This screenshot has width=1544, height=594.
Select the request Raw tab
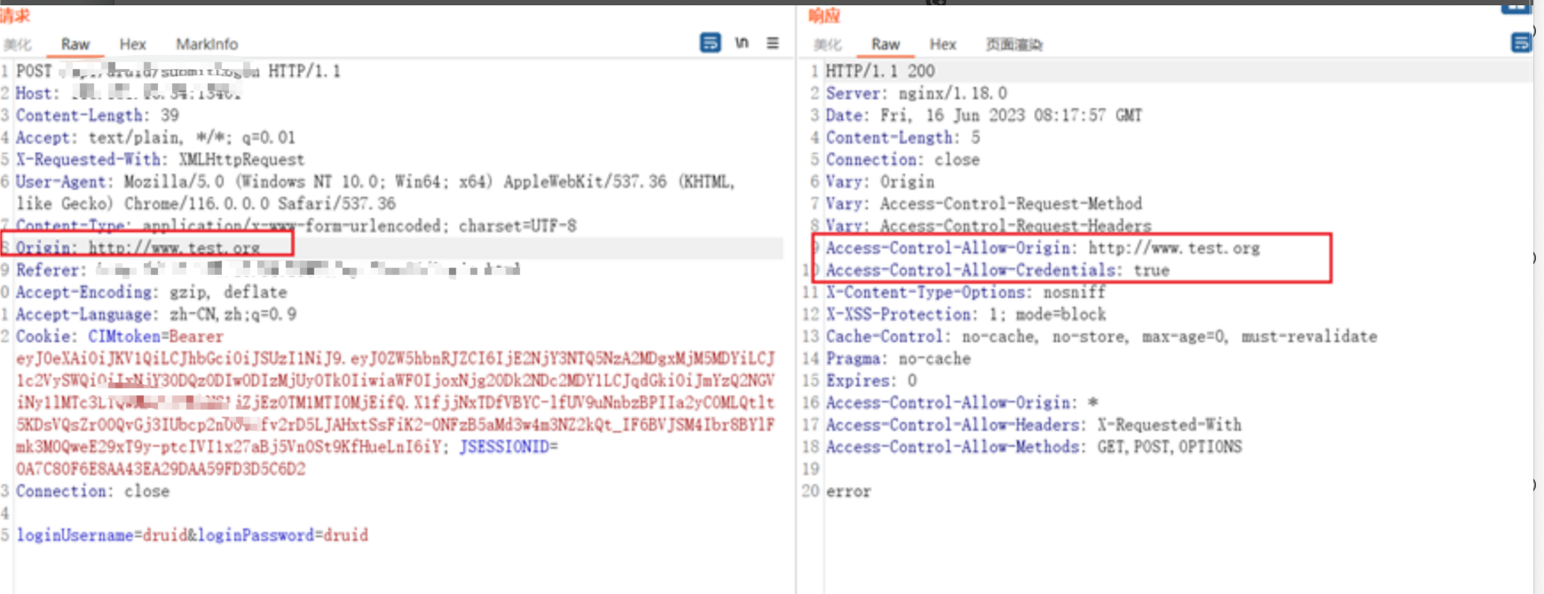75,44
